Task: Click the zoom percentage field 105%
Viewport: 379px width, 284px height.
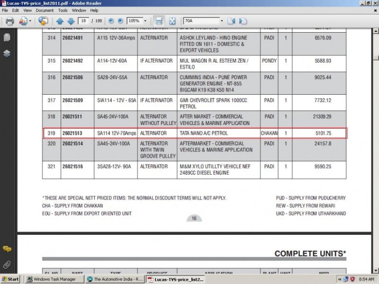Action: 135,21
